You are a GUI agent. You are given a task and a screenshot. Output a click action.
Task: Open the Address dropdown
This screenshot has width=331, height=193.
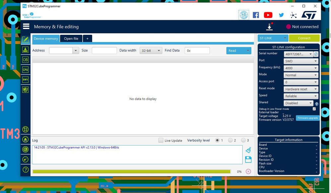pos(76,51)
